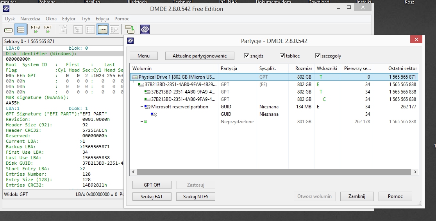Toggle the znajdz checkbox
The image size is (436, 221).
pos(247,56)
